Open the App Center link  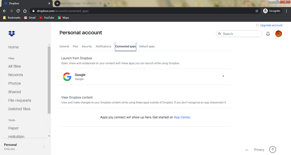182,117
